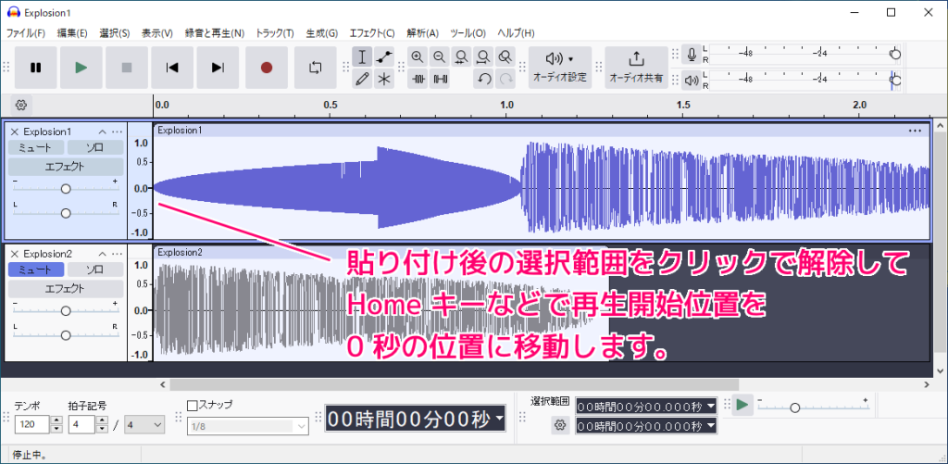Click the Zoom In magnifier icon
The height and width of the screenshot is (464, 948).
(418, 57)
